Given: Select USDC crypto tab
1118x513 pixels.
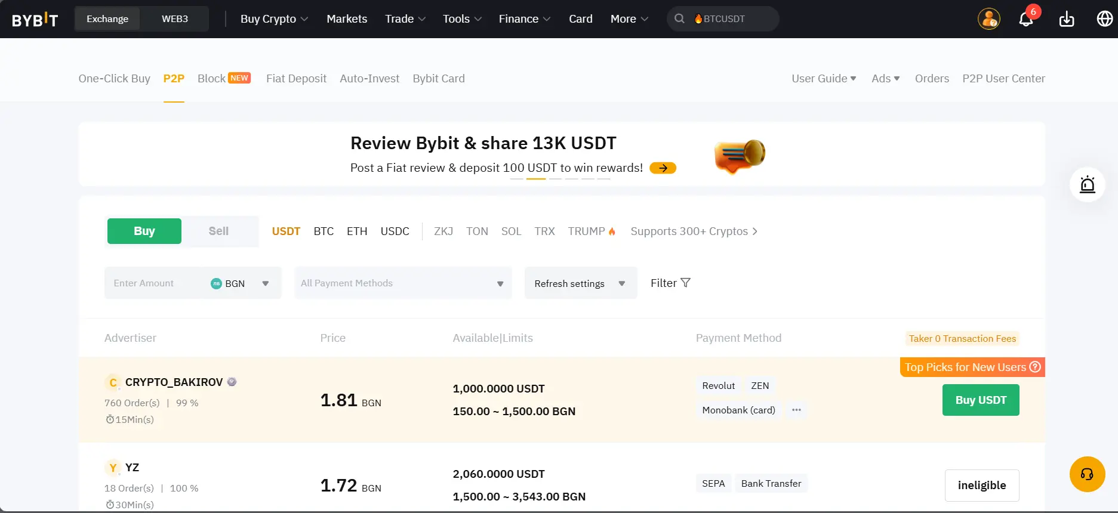Looking at the screenshot, I should click(x=395, y=231).
